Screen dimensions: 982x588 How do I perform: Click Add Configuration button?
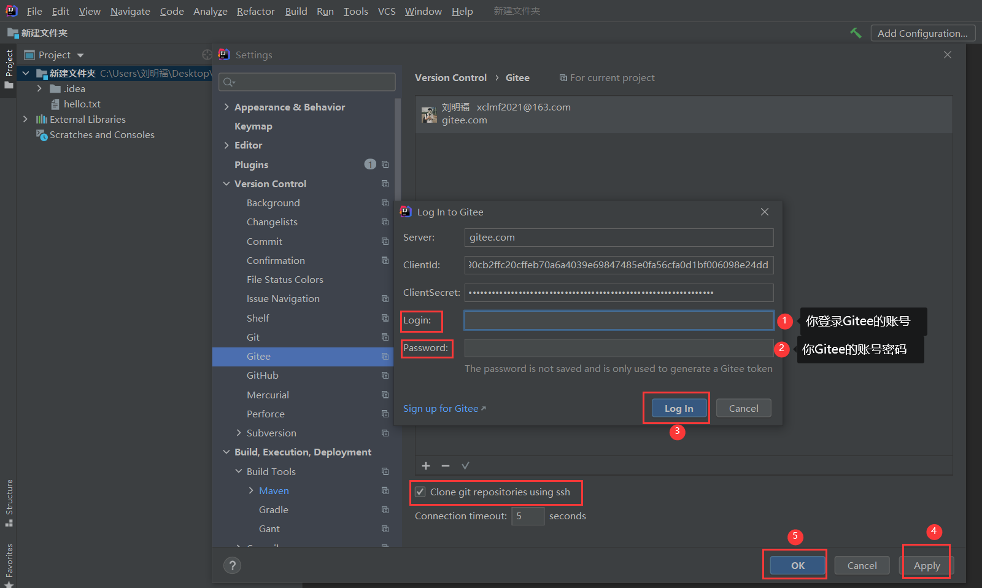tap(922, 33)
